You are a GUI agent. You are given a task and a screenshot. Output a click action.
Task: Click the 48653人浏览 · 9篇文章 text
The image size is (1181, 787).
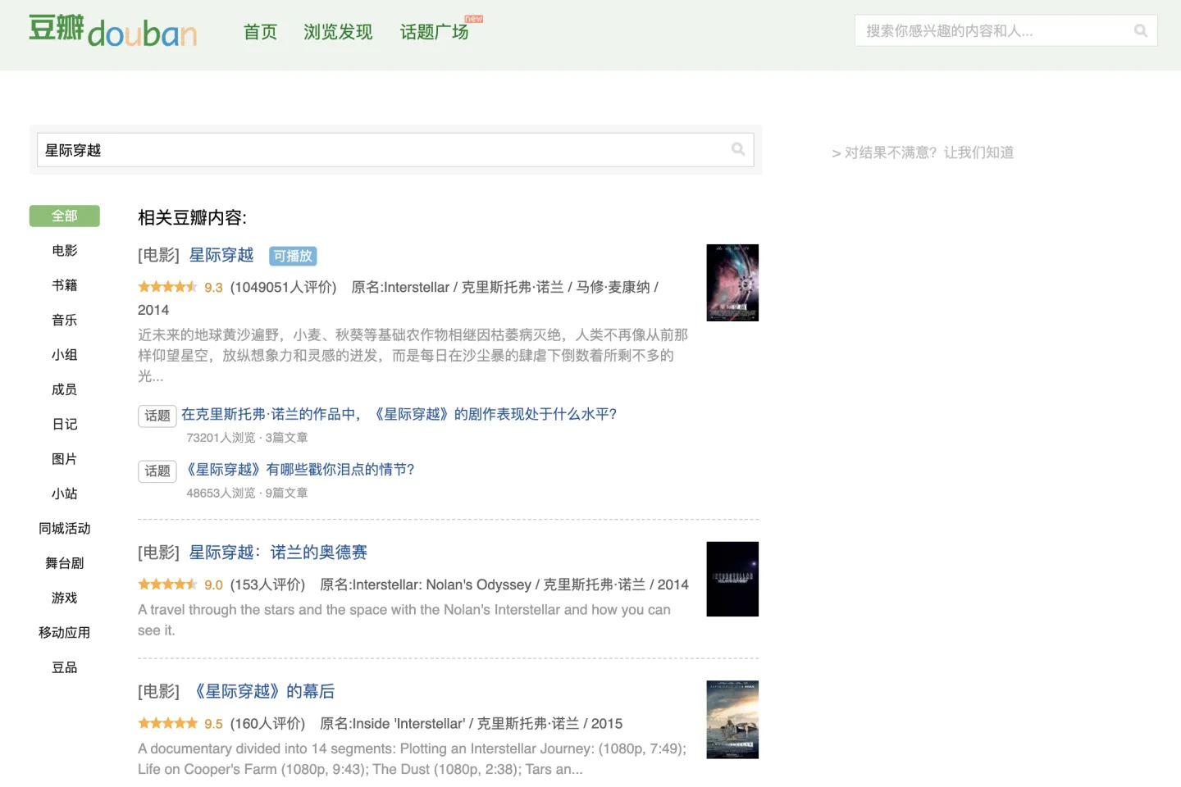(x=247, y=493)
